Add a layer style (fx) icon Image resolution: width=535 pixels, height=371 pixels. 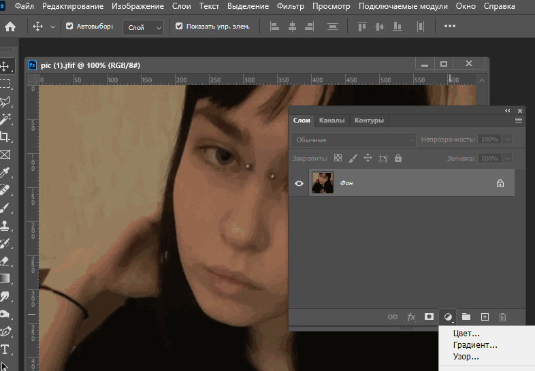[411, 317]
